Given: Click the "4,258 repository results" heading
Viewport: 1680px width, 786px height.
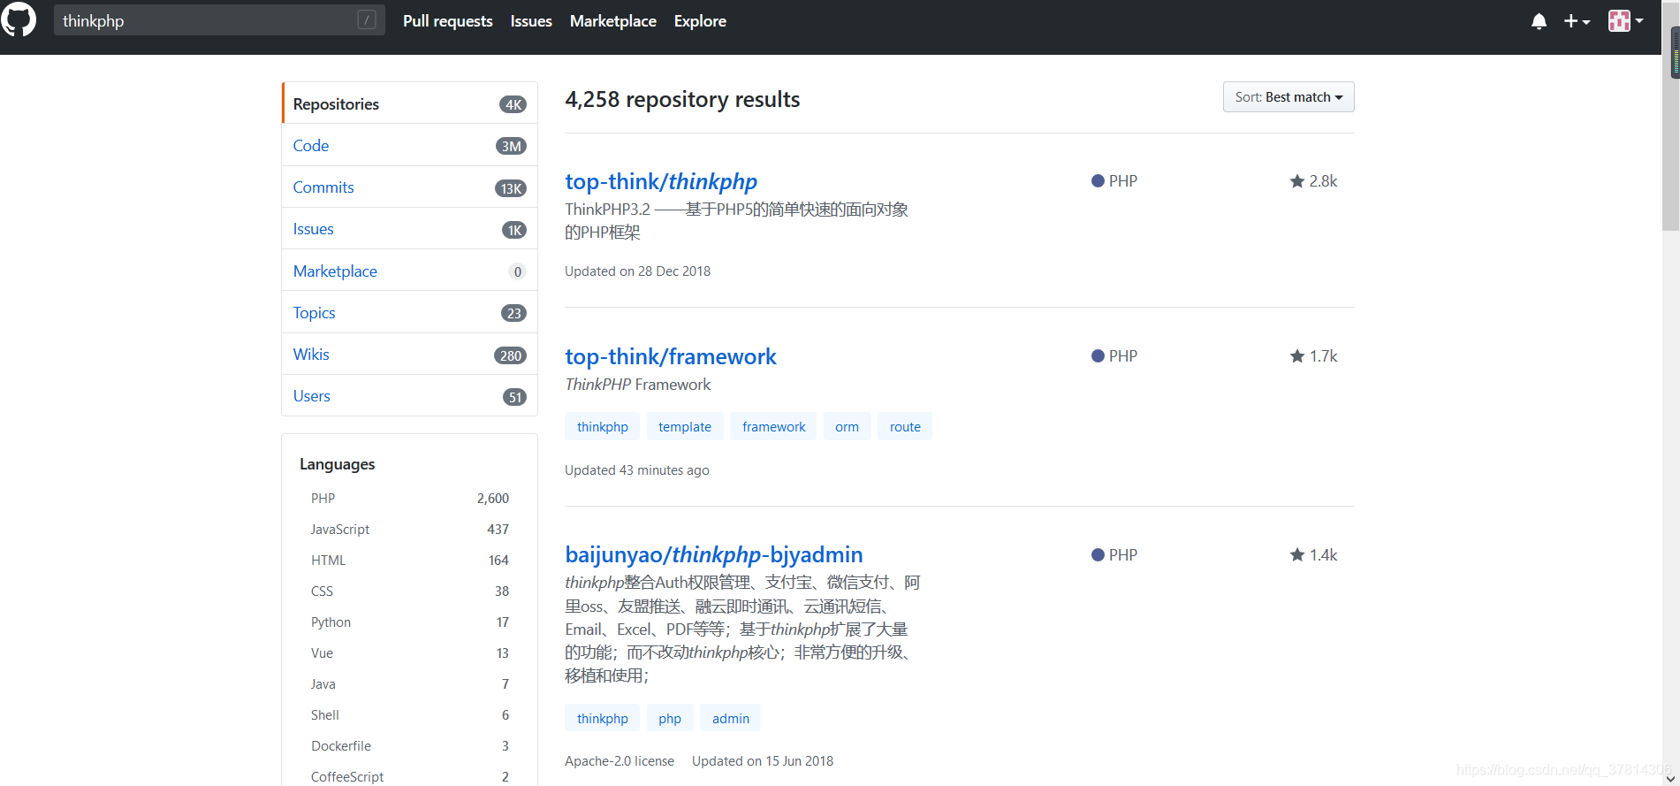Looking at the screenshot, I should 682,99.
